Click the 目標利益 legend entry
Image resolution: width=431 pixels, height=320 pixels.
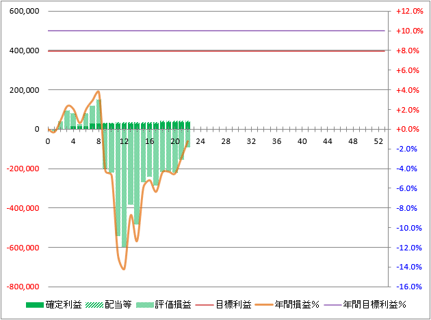(224, 304)
